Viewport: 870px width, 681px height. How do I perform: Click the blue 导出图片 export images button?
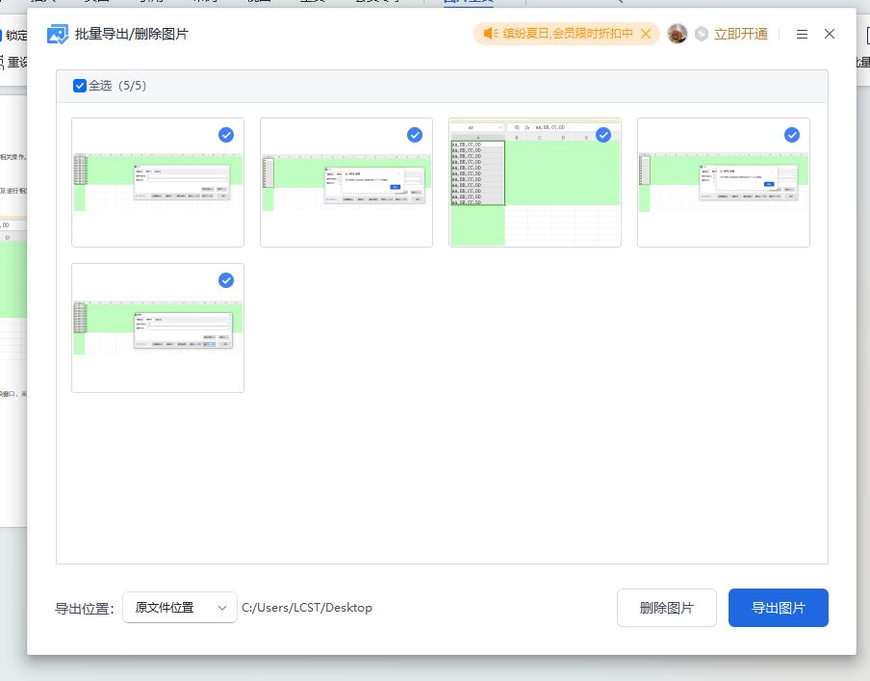tap(779, 608)
